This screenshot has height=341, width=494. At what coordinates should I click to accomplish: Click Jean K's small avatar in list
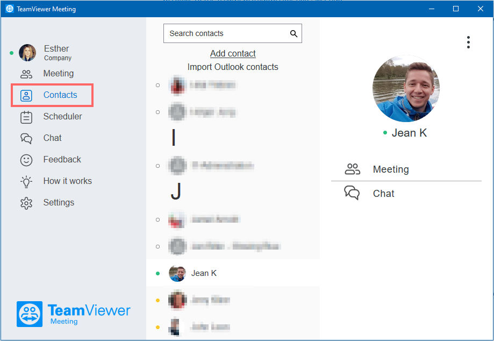click(177, 273)
